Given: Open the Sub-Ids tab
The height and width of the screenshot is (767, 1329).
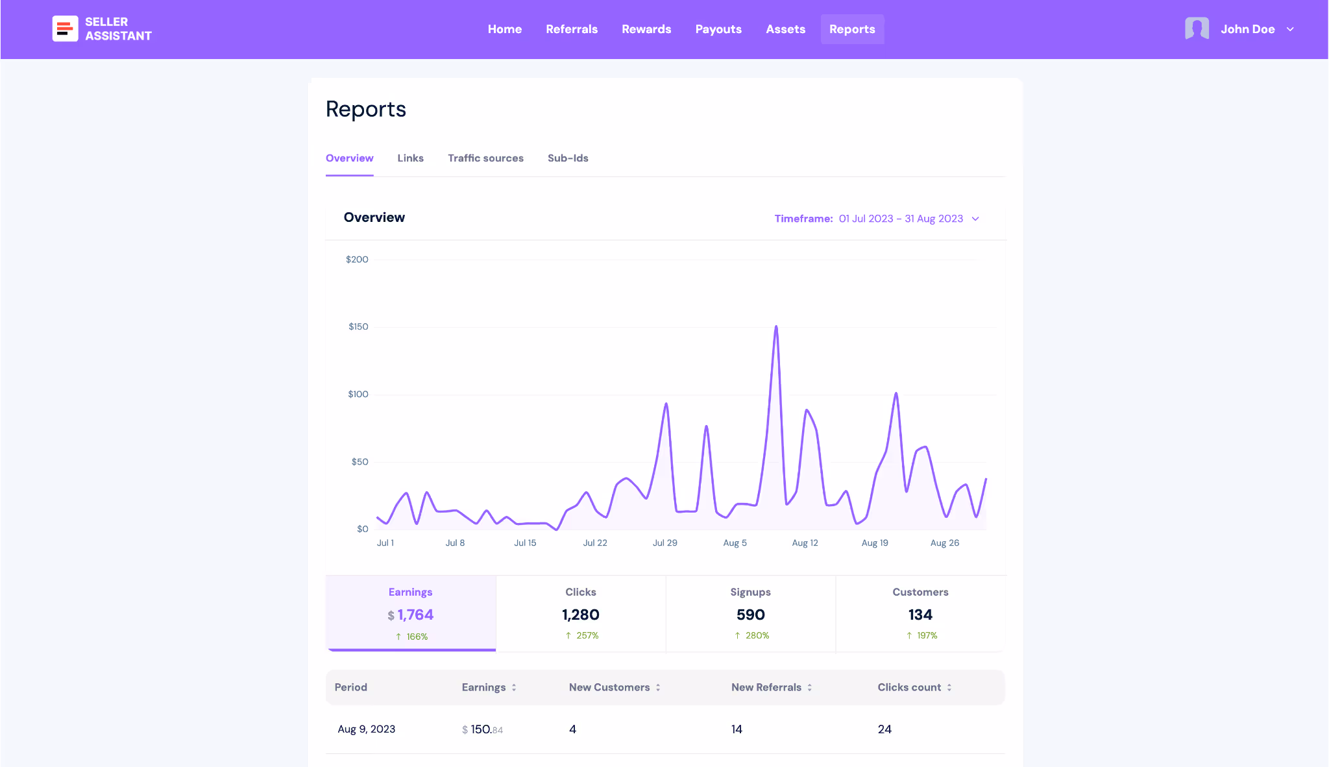Looking at the screenshot, I should point(567,158).
